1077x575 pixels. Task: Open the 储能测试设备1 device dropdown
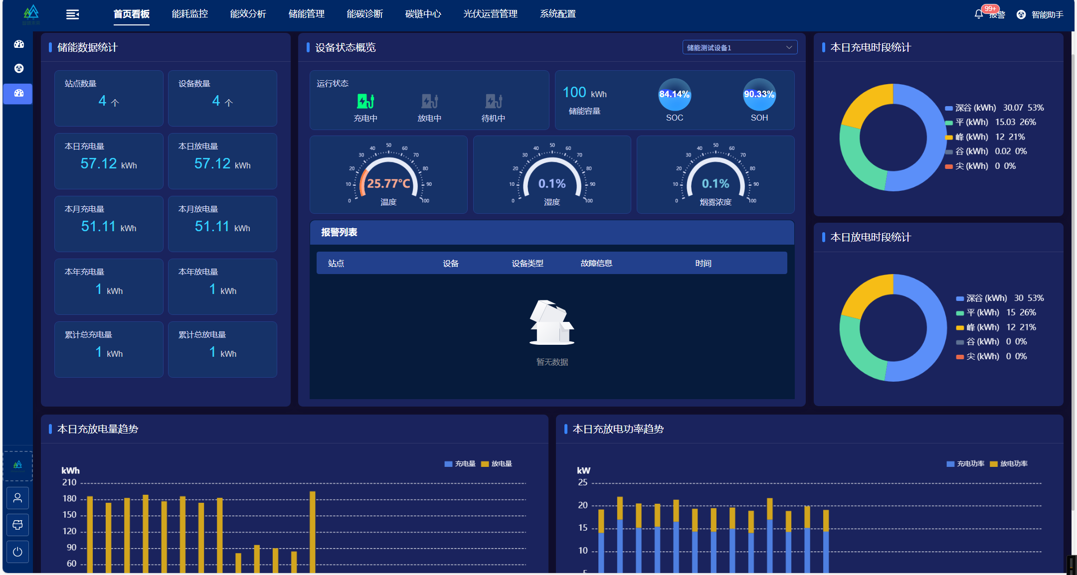click(x=739, y=47)
